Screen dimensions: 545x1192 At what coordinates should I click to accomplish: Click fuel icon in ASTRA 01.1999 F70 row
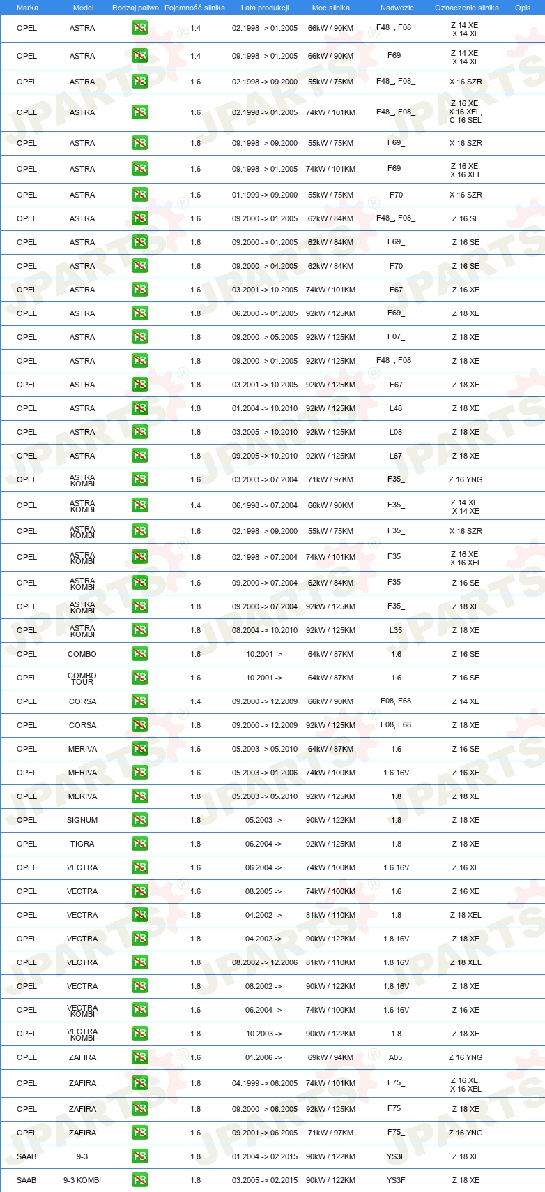(x=139, y=195)
